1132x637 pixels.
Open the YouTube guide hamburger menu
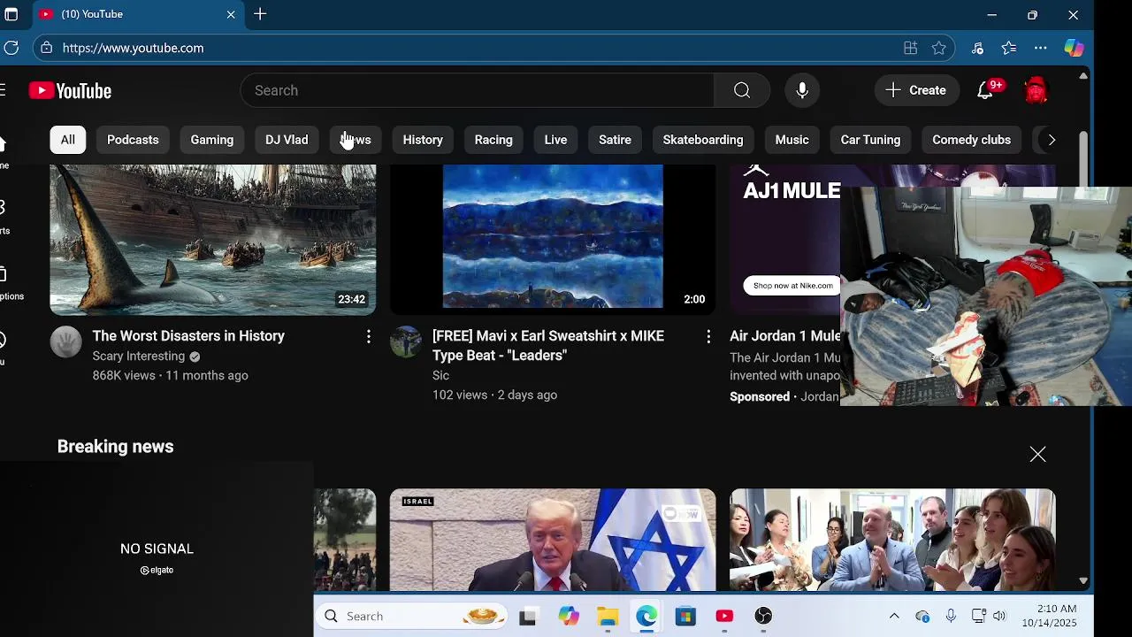coord(3,90)
